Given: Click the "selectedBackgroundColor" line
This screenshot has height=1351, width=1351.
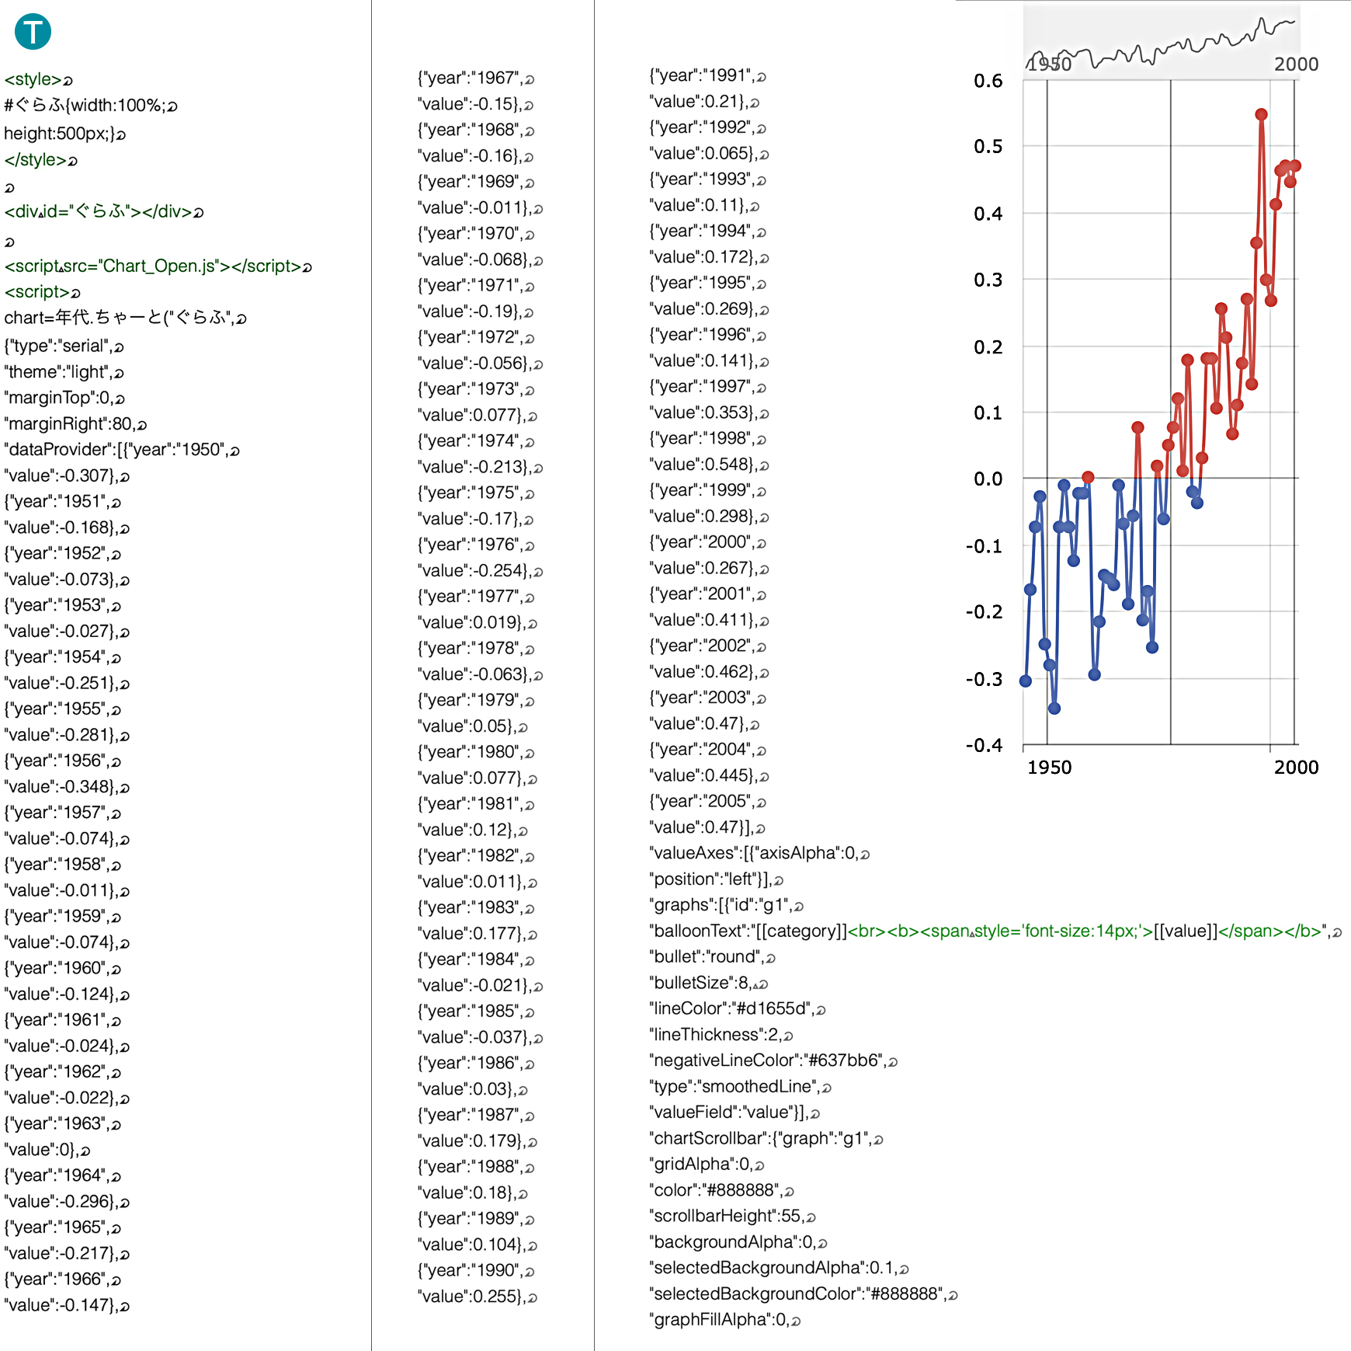Looking at the screenshot, I should 804,1294.
